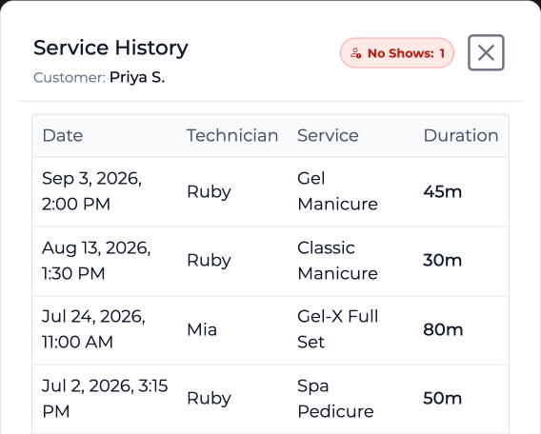Click the 45m duration value
Image resolution: width=541 pixels, height=434 pixels.
(442, 191)
